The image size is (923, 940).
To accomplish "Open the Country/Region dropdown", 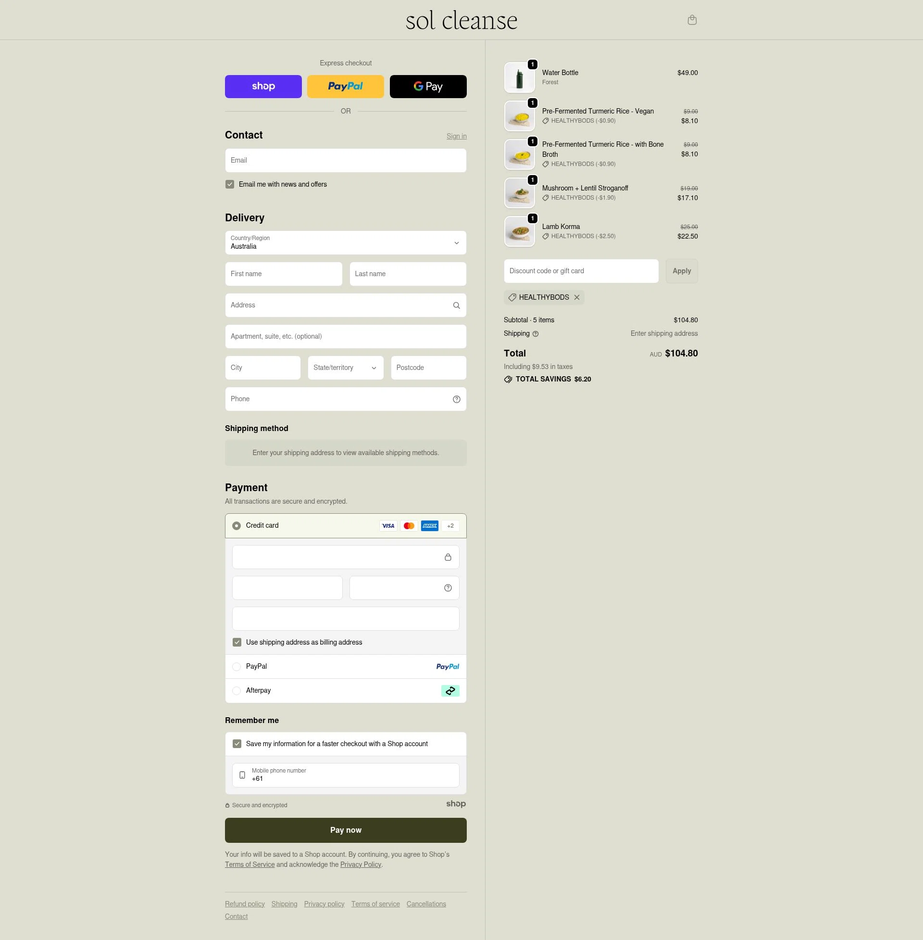I will tap(345, 242).
